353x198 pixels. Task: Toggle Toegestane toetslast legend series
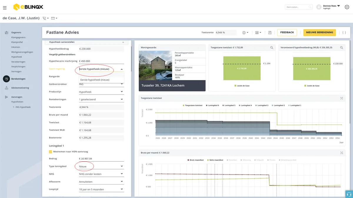point(193,105)
